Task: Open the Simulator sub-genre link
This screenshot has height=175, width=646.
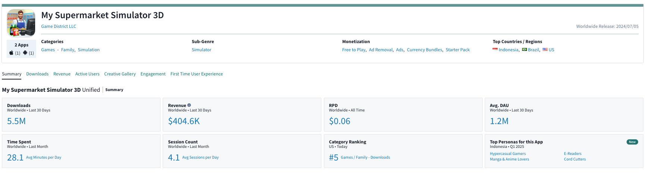Action: click(202, 50)
